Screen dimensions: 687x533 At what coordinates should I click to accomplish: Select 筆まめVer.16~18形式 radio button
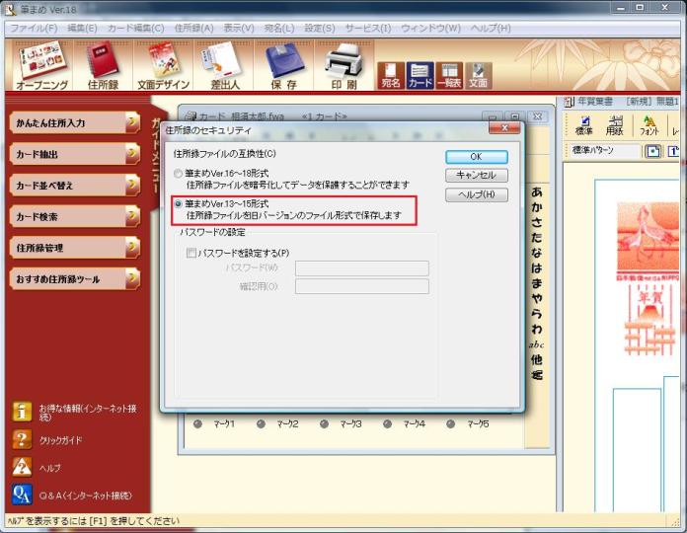(x=178, y=174)
